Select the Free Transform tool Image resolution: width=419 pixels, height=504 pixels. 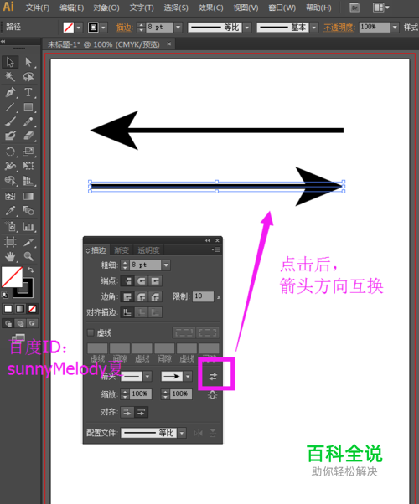click(28, 166)
